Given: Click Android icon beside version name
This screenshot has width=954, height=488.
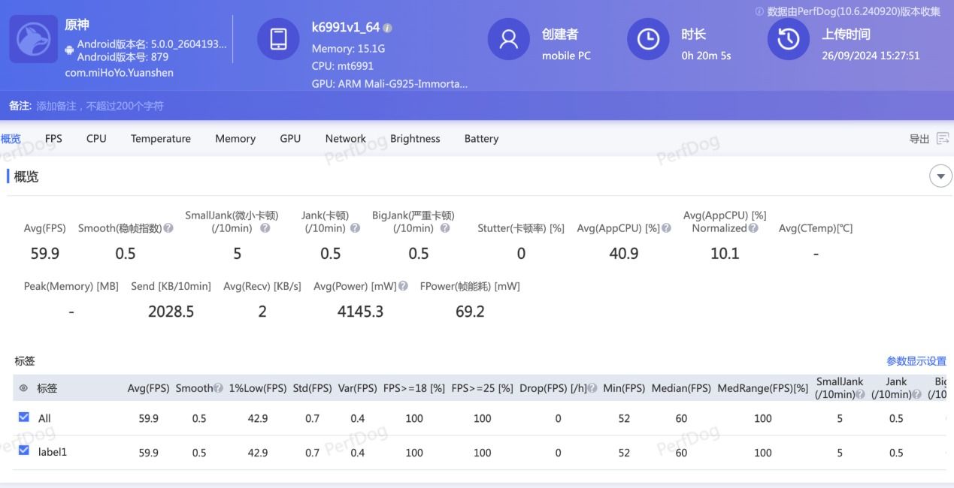Looking at the screenshot, I should click(70, 50).
